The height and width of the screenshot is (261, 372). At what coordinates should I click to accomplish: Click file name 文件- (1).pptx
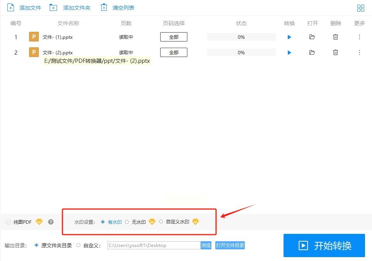point(57,37)
